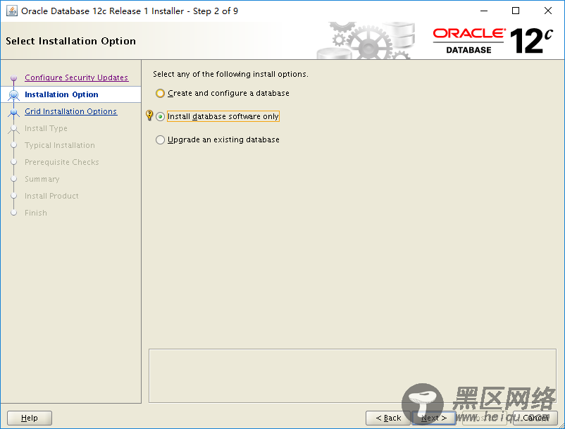565x429 pixels.
Task: Open the Grid Installation Options step link
Action: pos(70,111)
